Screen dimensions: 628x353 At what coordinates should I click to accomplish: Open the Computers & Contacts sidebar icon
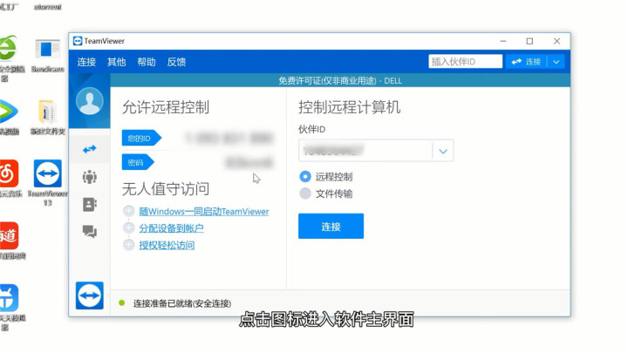coord(89,205)
